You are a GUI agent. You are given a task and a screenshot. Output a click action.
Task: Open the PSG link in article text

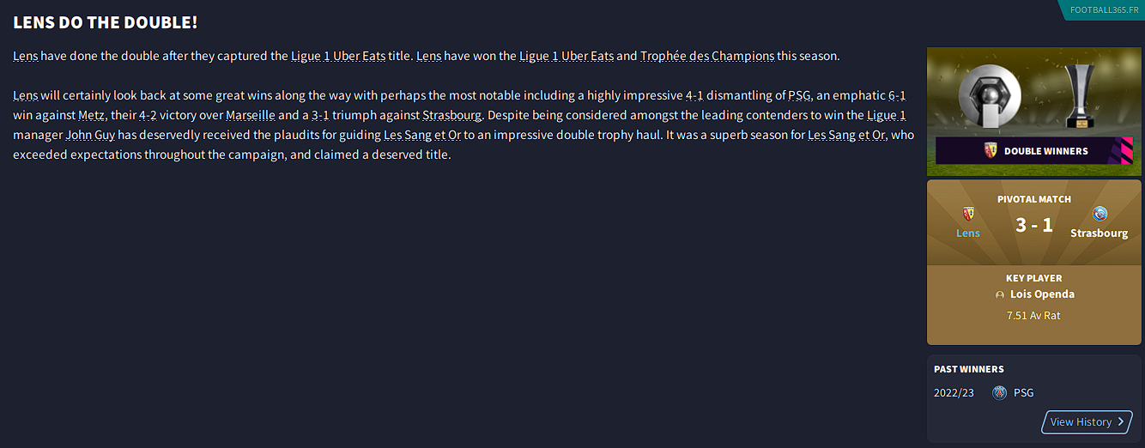tap(799, 95)
